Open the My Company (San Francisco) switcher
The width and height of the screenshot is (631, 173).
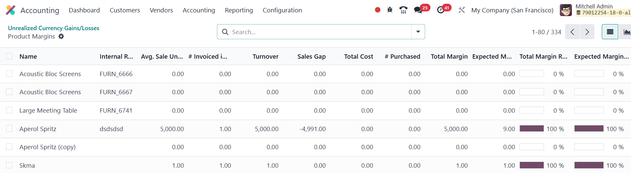point(512,10)
